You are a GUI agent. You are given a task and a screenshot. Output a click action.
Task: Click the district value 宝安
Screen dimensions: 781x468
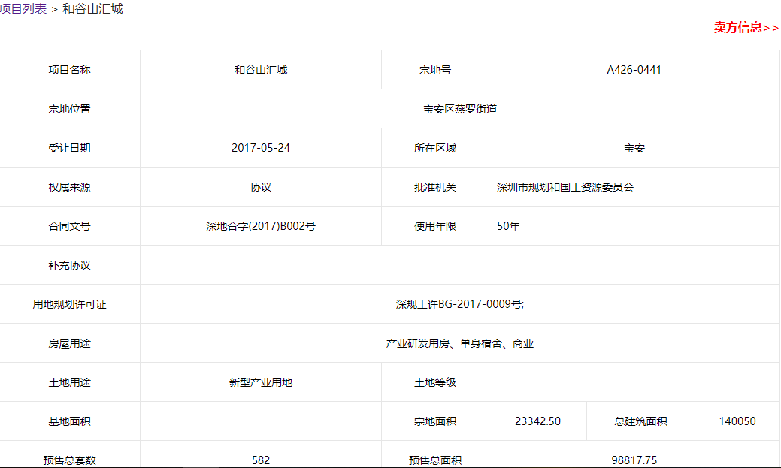click(634, 148)
